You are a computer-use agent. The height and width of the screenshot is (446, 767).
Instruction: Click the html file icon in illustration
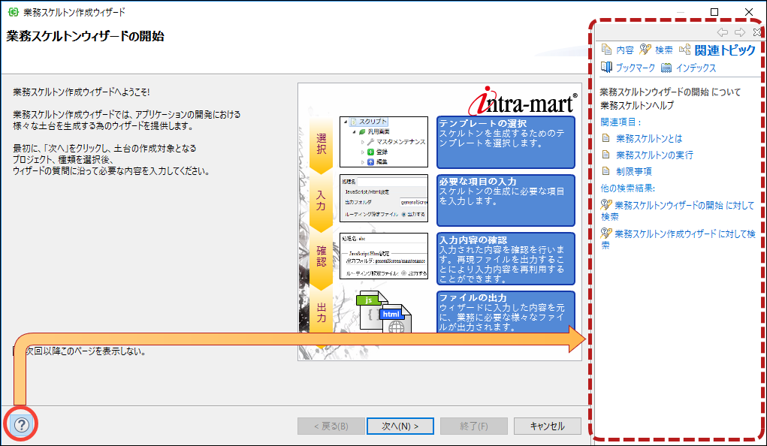tap(395, 318)
